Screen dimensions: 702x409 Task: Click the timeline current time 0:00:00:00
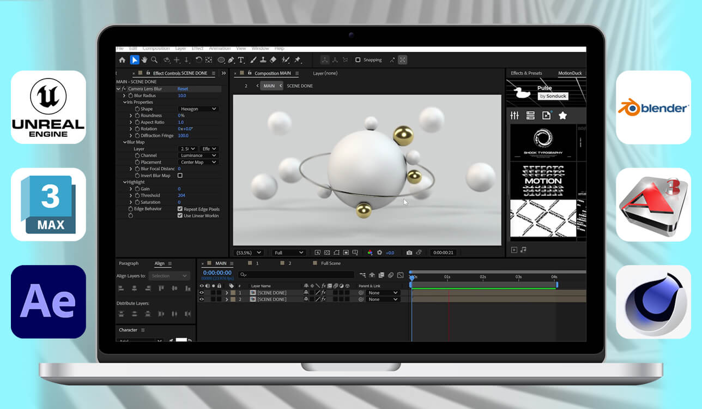217,273
